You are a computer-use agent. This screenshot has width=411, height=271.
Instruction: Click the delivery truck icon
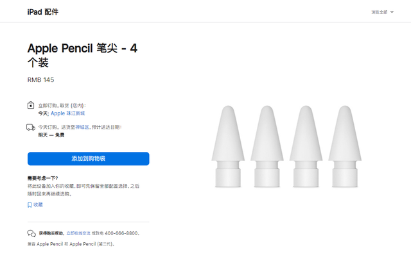coord(31,127)
